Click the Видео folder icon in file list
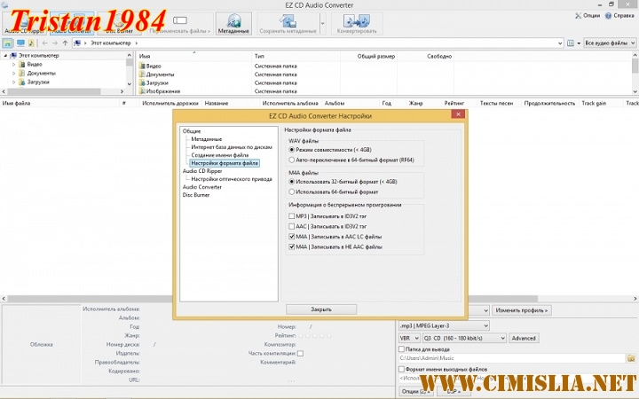Image resolution: width=639 pixels, height=399 pixels. [142, 66]
